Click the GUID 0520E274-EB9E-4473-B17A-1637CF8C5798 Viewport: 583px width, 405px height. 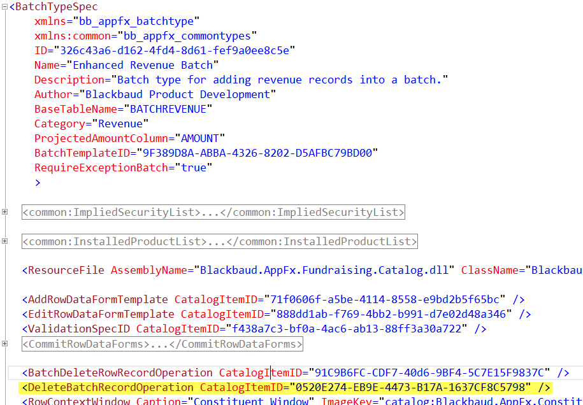click(x=410, y=388)
